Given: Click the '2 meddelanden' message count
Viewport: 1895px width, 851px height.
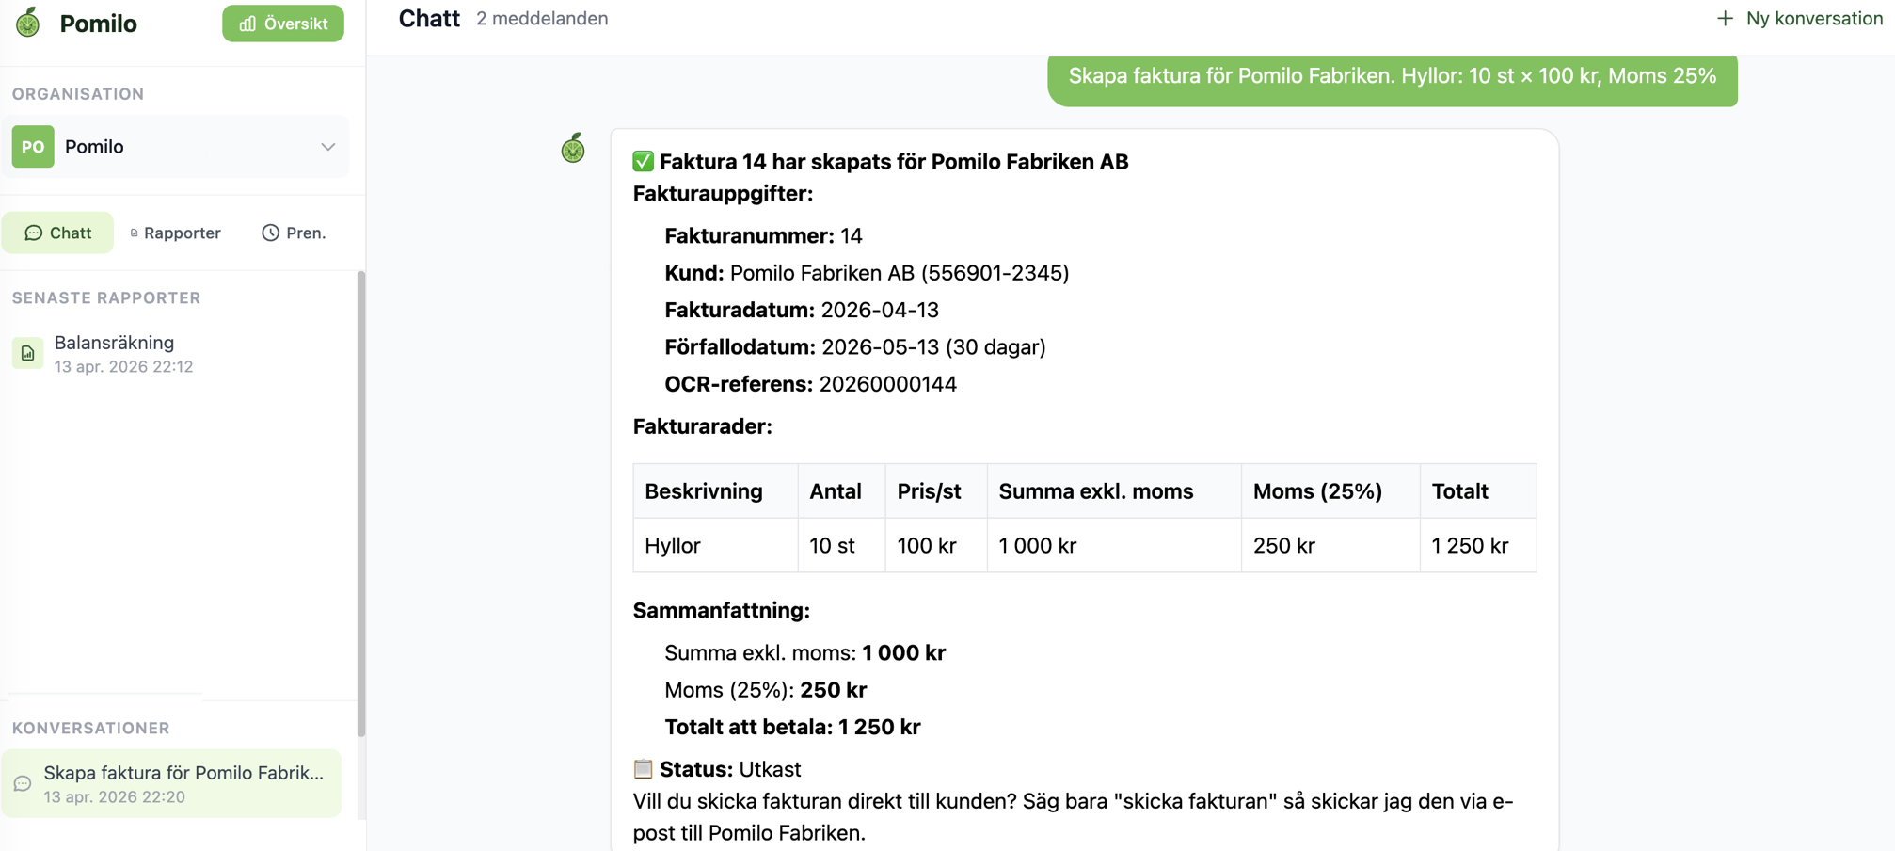Looking at the screenshot, I should 542,19.
